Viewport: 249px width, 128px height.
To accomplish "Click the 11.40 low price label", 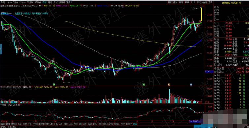I will [x=68, y=82].
